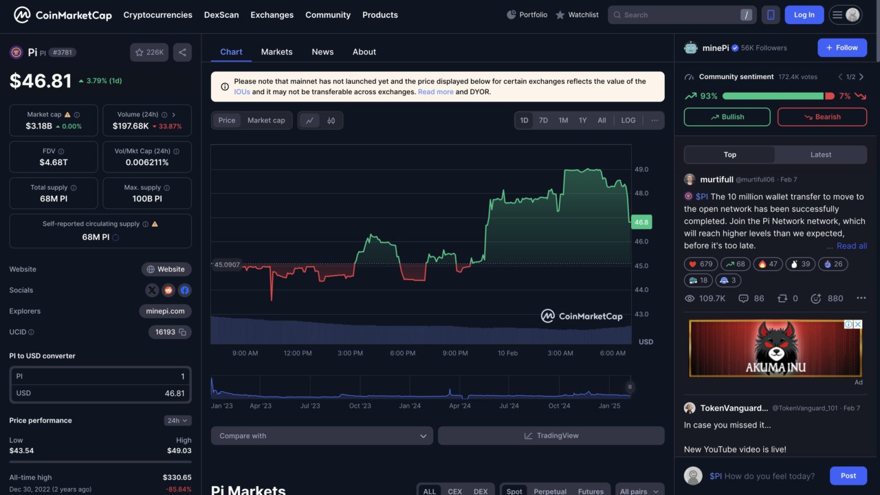Vote Bearish on community sentiment
Viewport: 880px width, 495px height.
point(822,117)
